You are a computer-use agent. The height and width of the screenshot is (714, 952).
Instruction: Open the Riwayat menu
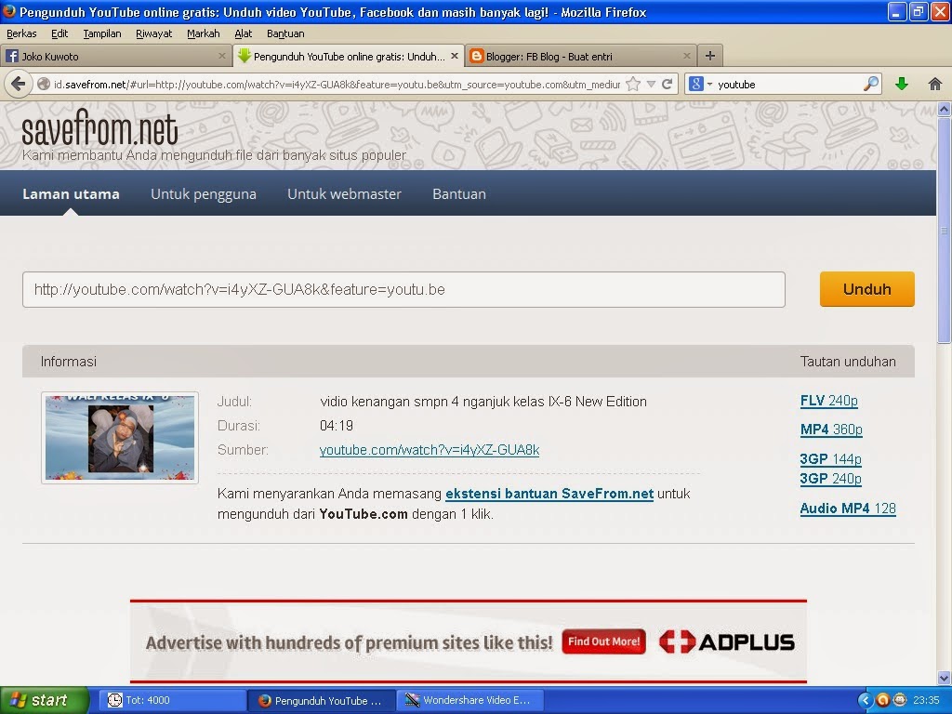coord(153,33)
